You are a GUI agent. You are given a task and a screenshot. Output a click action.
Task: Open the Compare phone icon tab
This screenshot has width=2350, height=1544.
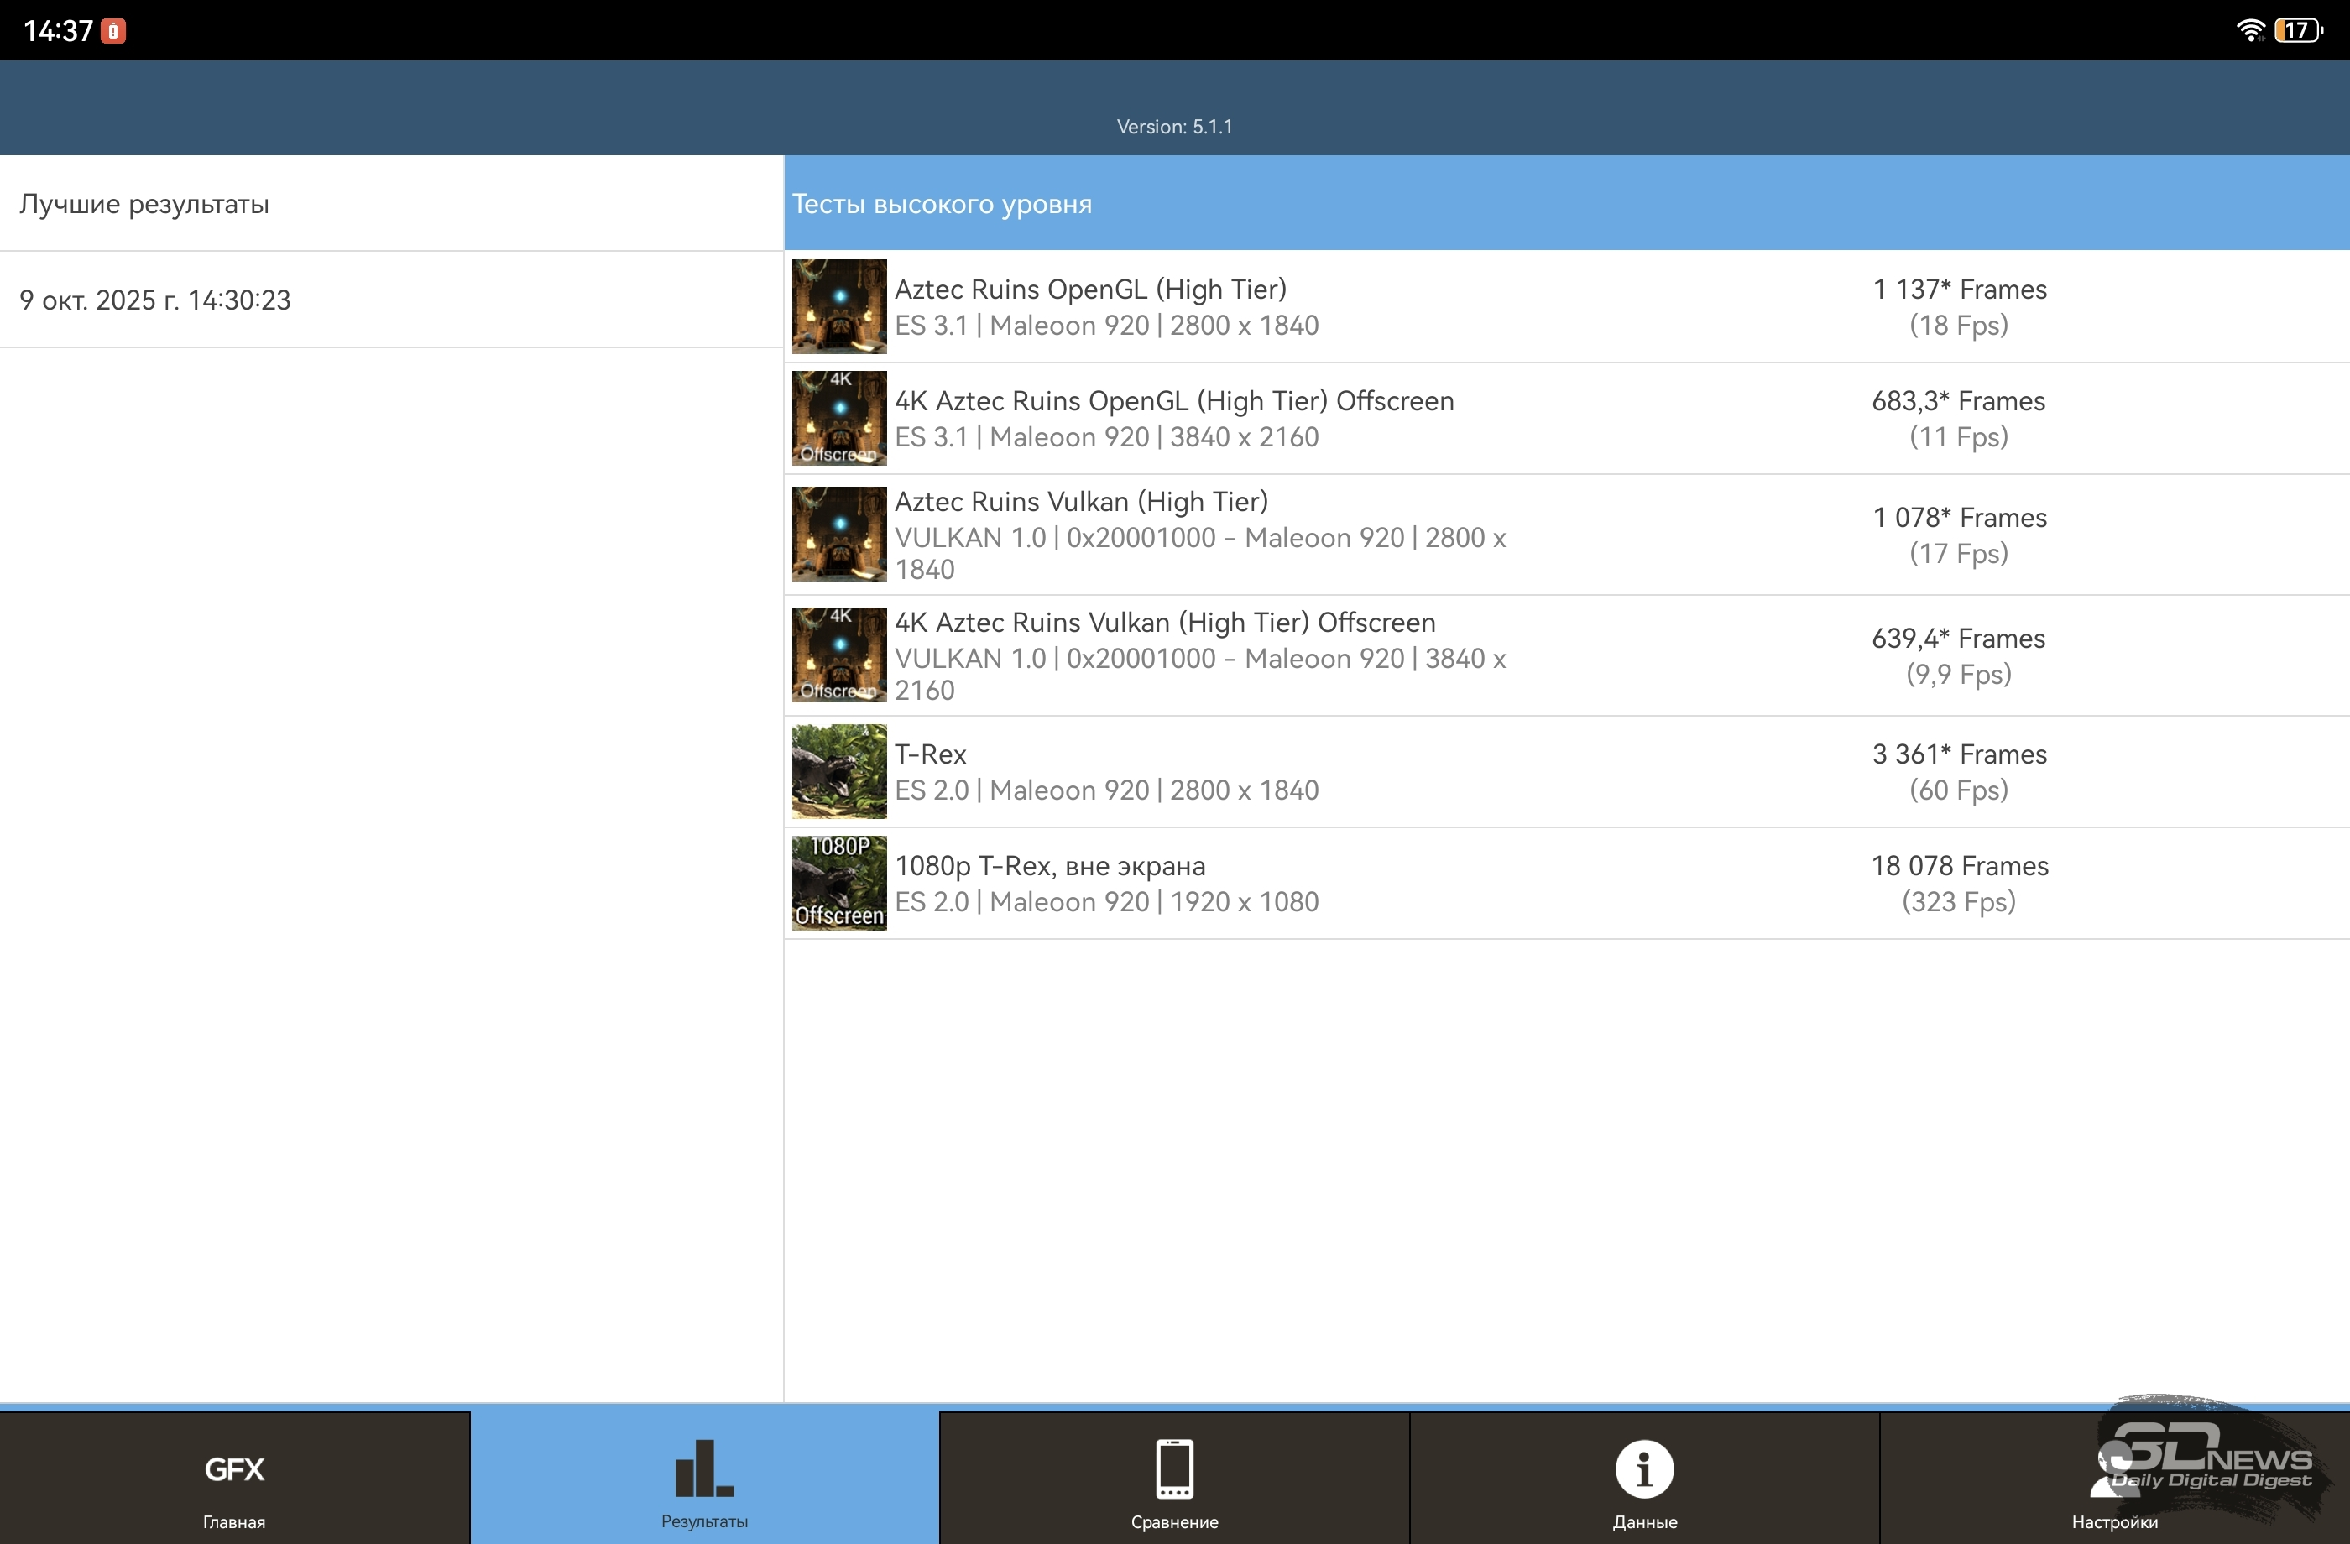(x=1174, y=1470)
